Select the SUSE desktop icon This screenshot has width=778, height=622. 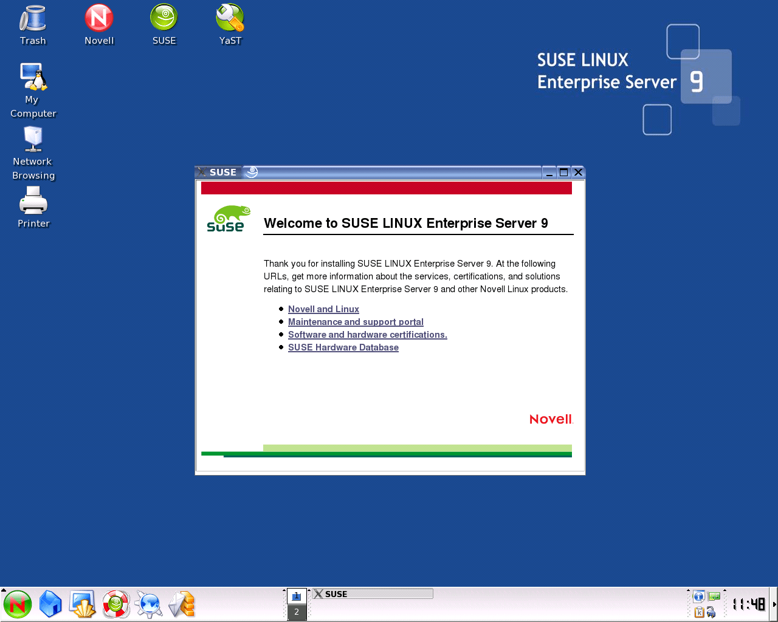[164, 25]
